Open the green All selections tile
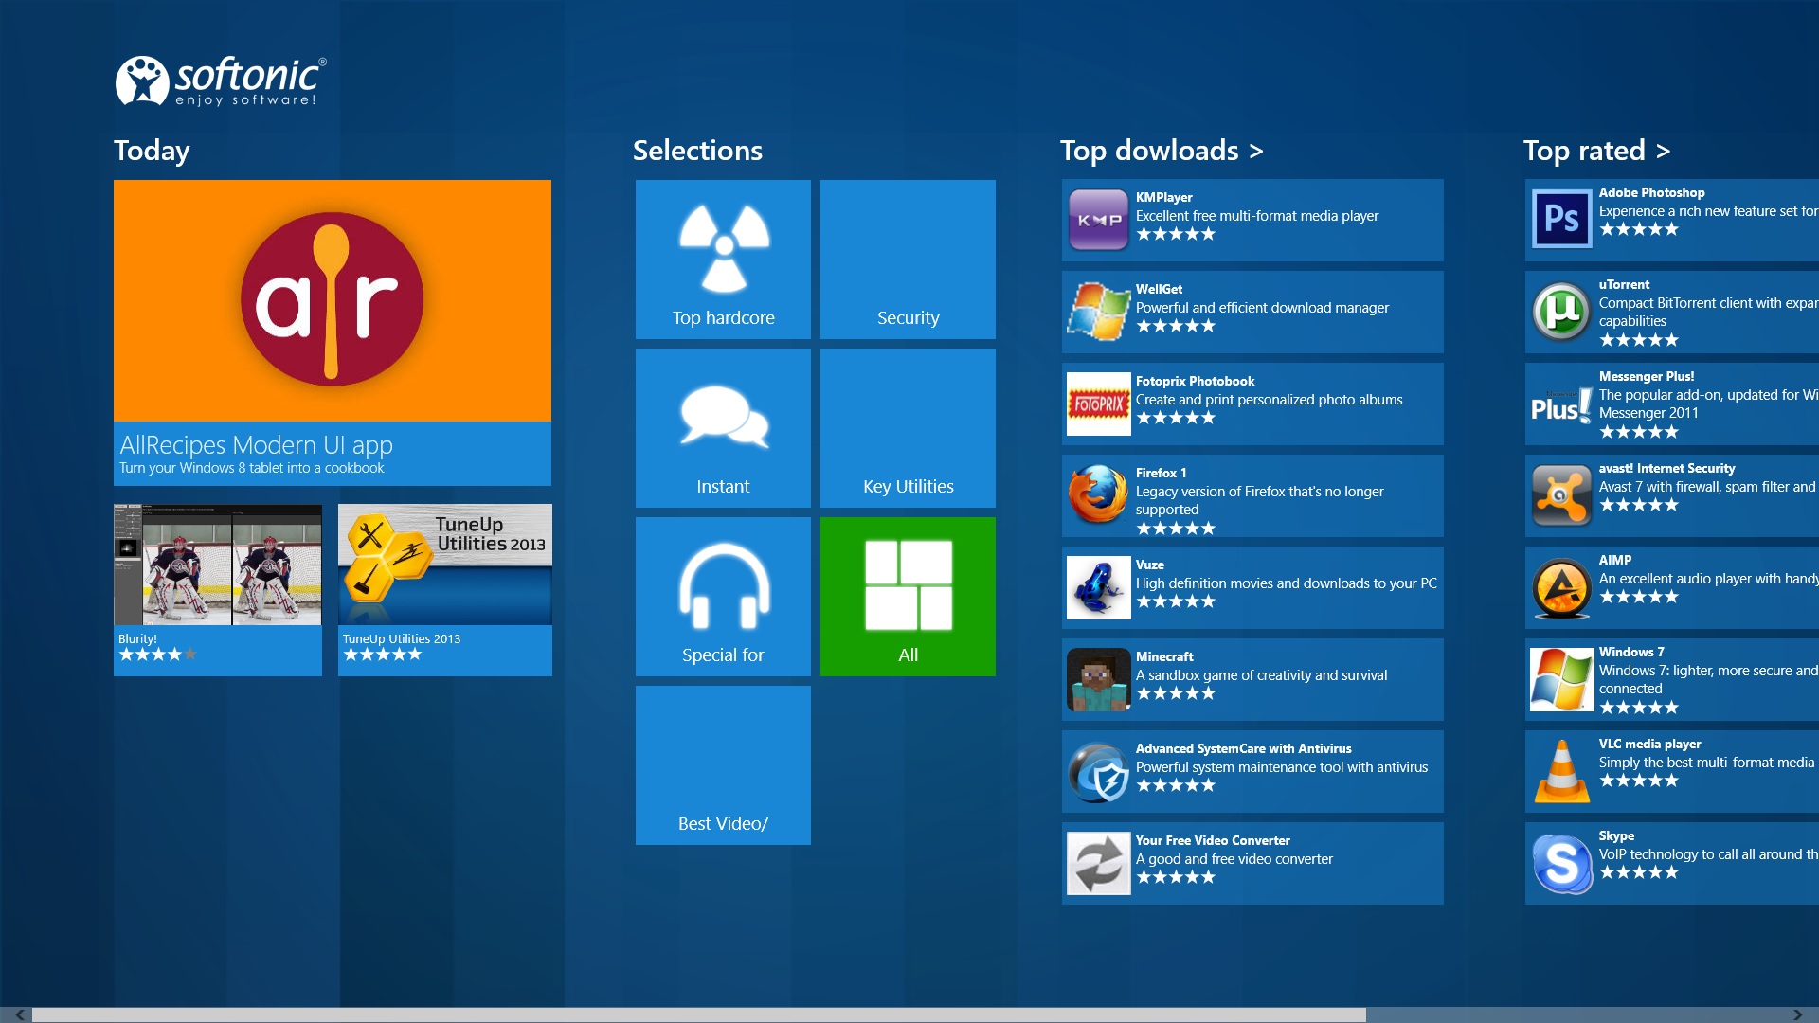1819x1023 pixels. (x=907, y=596)
